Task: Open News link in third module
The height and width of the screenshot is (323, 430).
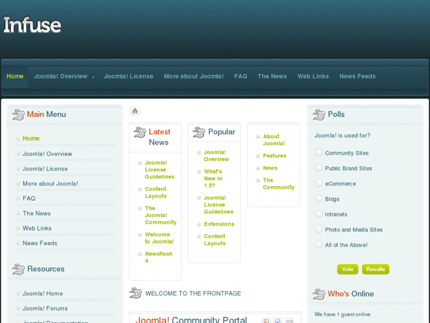Action: point(270,168)
